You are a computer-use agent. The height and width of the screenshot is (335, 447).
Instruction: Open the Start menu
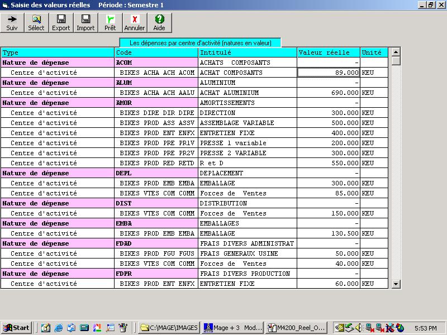pos(17,328)
